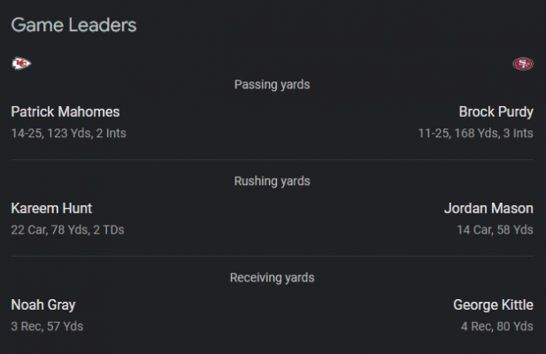Click Mahomes' 14-25, 123 Yds stat line
This screenshot has height=354, width=546.
pos(69,134)
